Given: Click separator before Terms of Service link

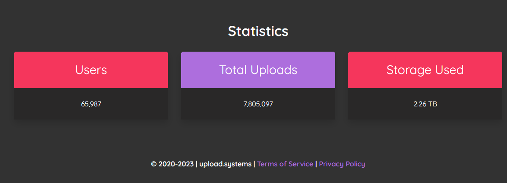Looking at the screenshot, I should [x=255, y=164].
